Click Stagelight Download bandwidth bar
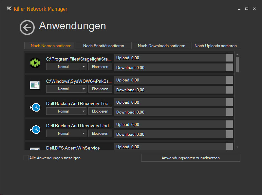The width and height of the screenshot is (262, 195). point(174,67)
